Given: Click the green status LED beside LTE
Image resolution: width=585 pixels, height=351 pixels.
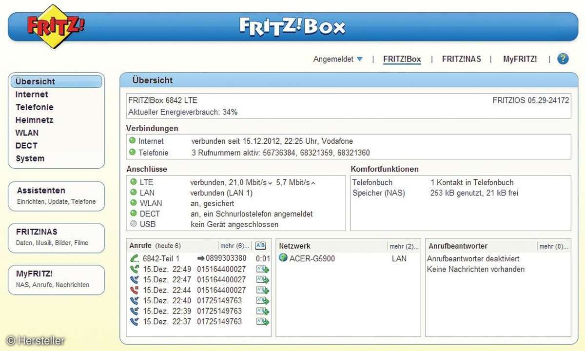Looking at the screenshot, I should point(133,182).
